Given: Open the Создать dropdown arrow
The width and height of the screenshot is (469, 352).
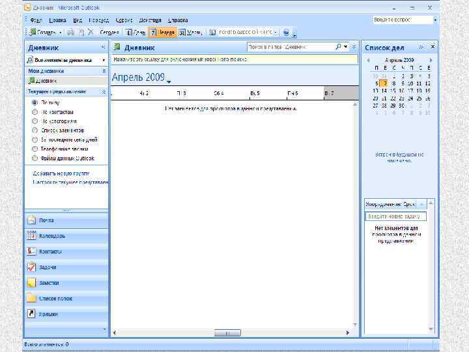Looking at the screenshot, I should tap(60, 33).
